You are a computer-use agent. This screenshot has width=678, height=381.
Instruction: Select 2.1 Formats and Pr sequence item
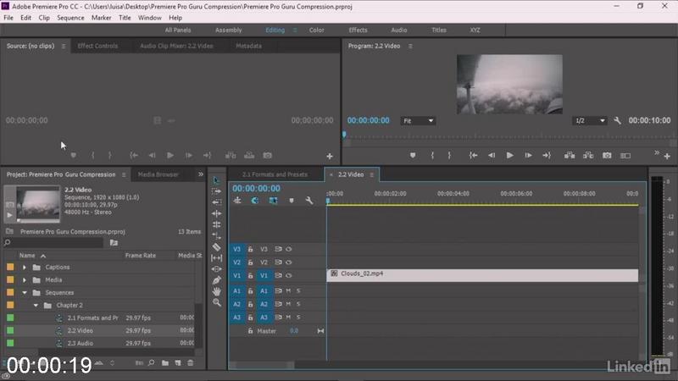tap(92, 318)
